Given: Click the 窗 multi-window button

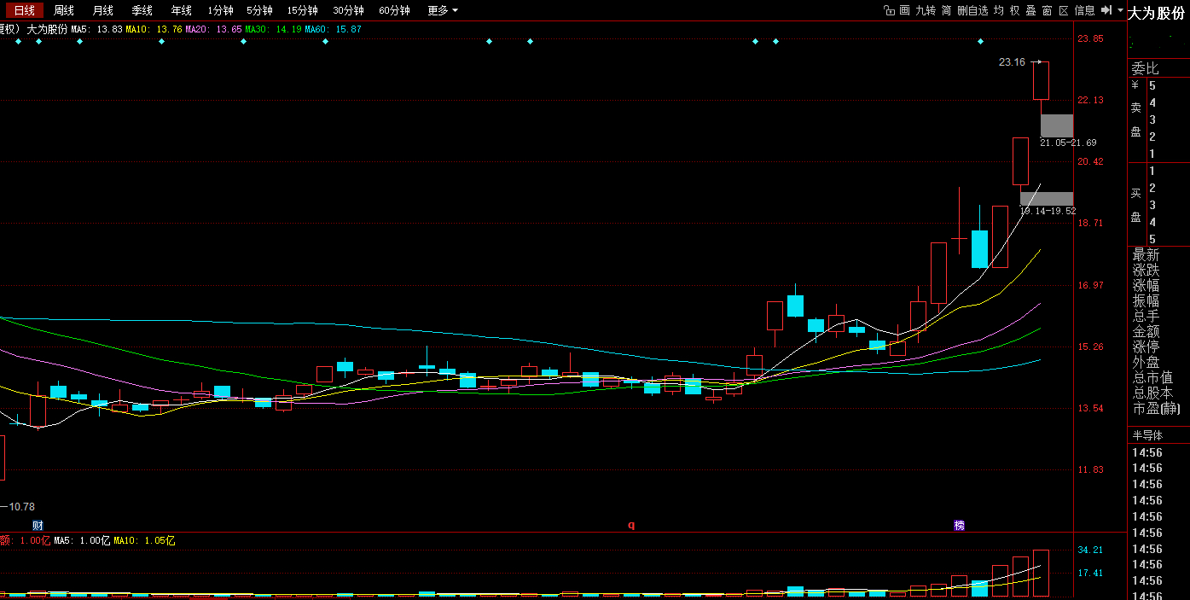Looking at the screenshot, I should (x=1047, y=10).
